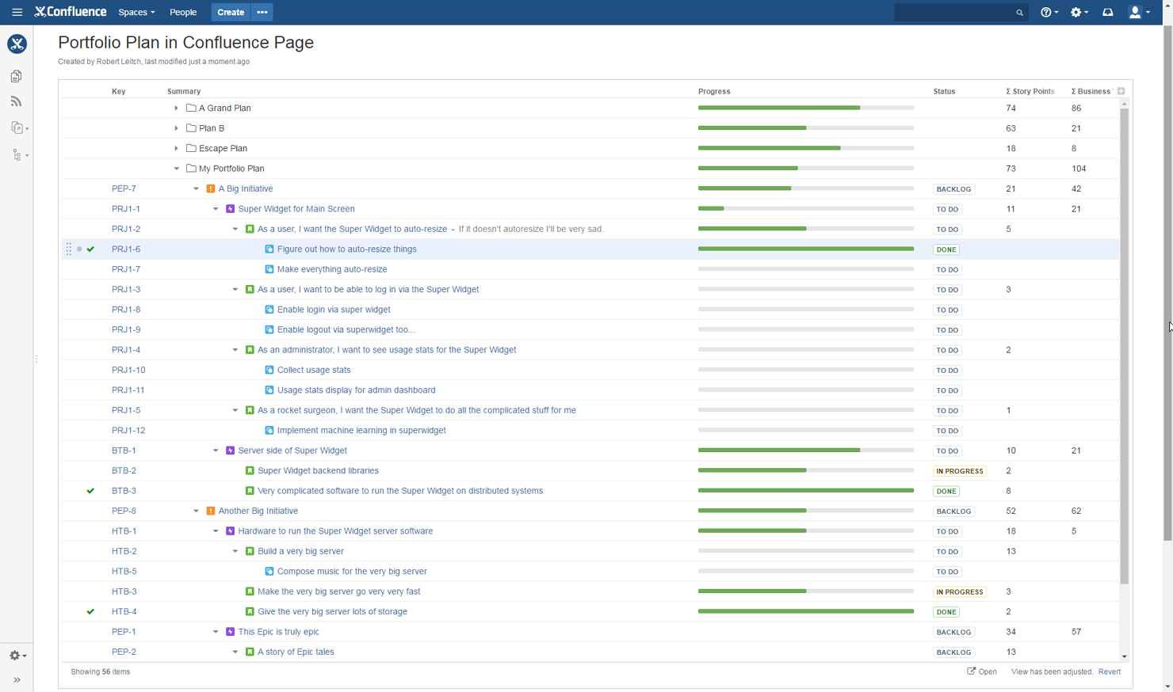Click the green check mark on the PRJ1-6 row
This screenshot has height=692, width=1173.
click(x=90, y=249)
